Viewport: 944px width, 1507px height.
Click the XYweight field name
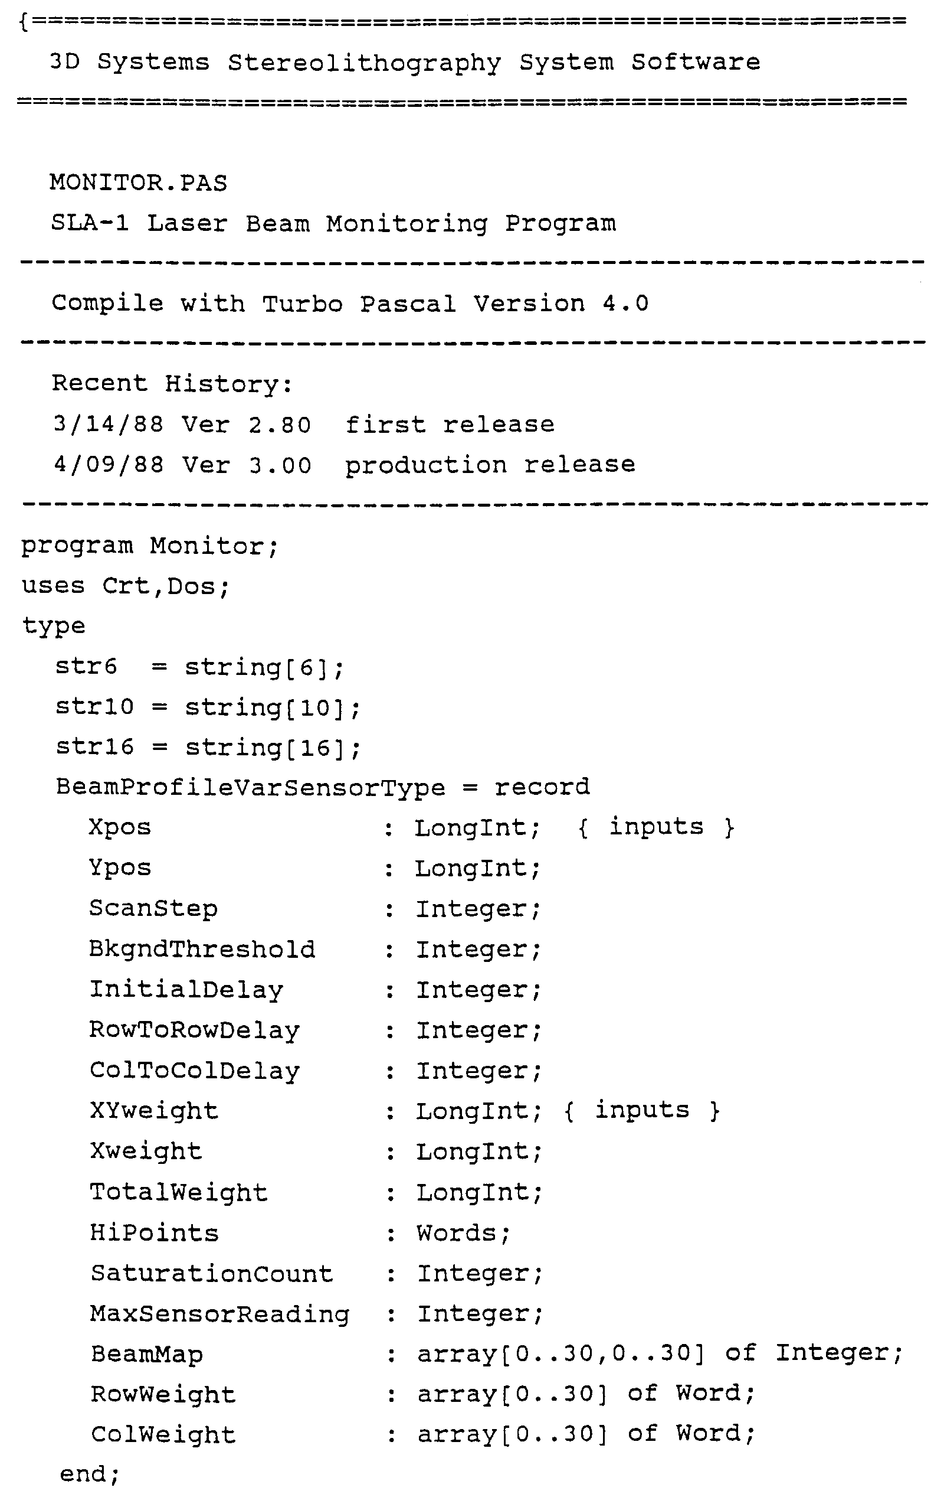pos(154,1111)
